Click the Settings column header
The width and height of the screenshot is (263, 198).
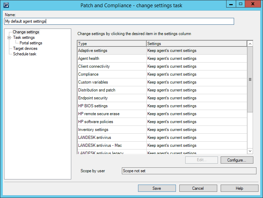pyautogui.click(x=196, y=44)
